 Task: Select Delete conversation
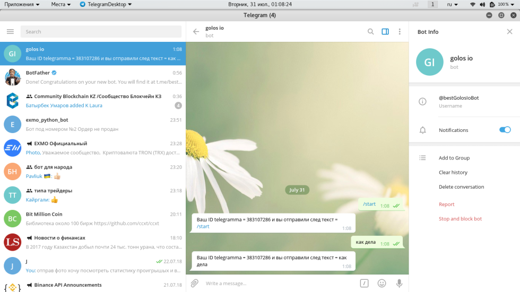[461, 187]
